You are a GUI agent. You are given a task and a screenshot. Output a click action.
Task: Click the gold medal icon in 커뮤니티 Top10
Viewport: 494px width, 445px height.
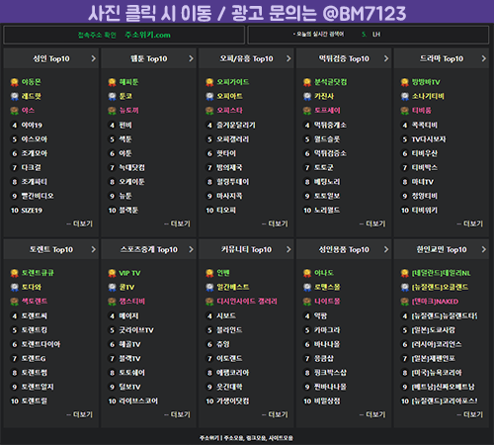click(x=209, y=273)
